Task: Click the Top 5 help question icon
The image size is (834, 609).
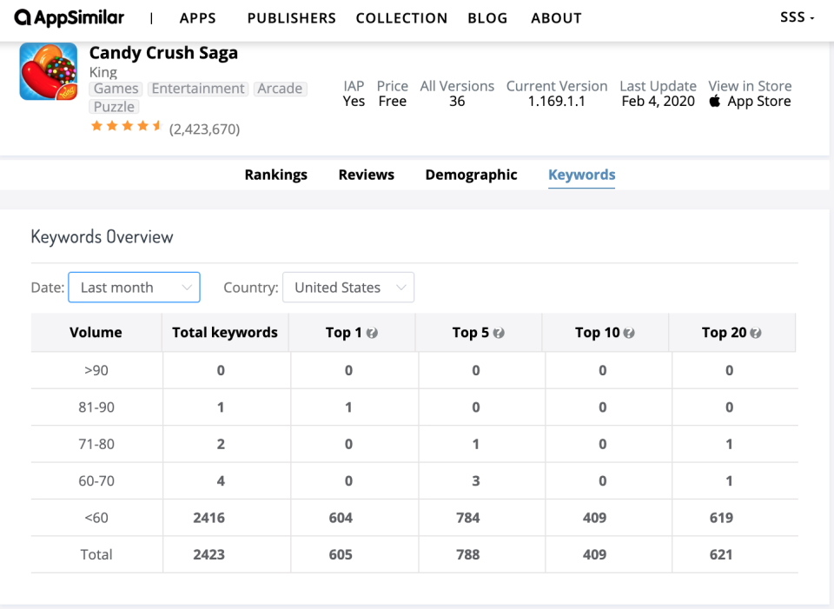Action: tap(499, 333)
